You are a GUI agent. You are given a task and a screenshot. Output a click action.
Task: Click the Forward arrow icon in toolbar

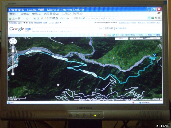(x=27, y=18)
